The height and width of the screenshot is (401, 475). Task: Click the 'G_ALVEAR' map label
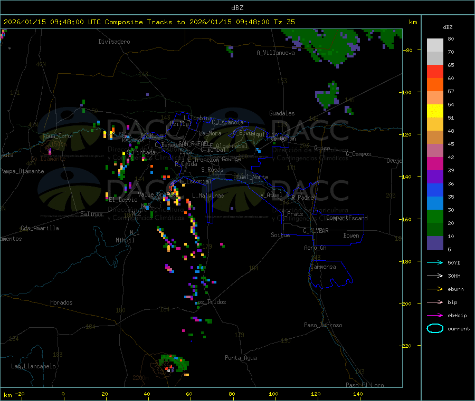pos(316,231)
